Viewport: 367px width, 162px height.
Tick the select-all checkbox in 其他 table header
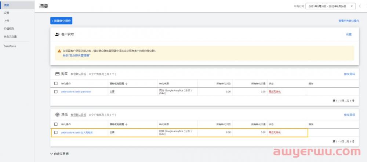pyautogui.click(x=56, y=124)
